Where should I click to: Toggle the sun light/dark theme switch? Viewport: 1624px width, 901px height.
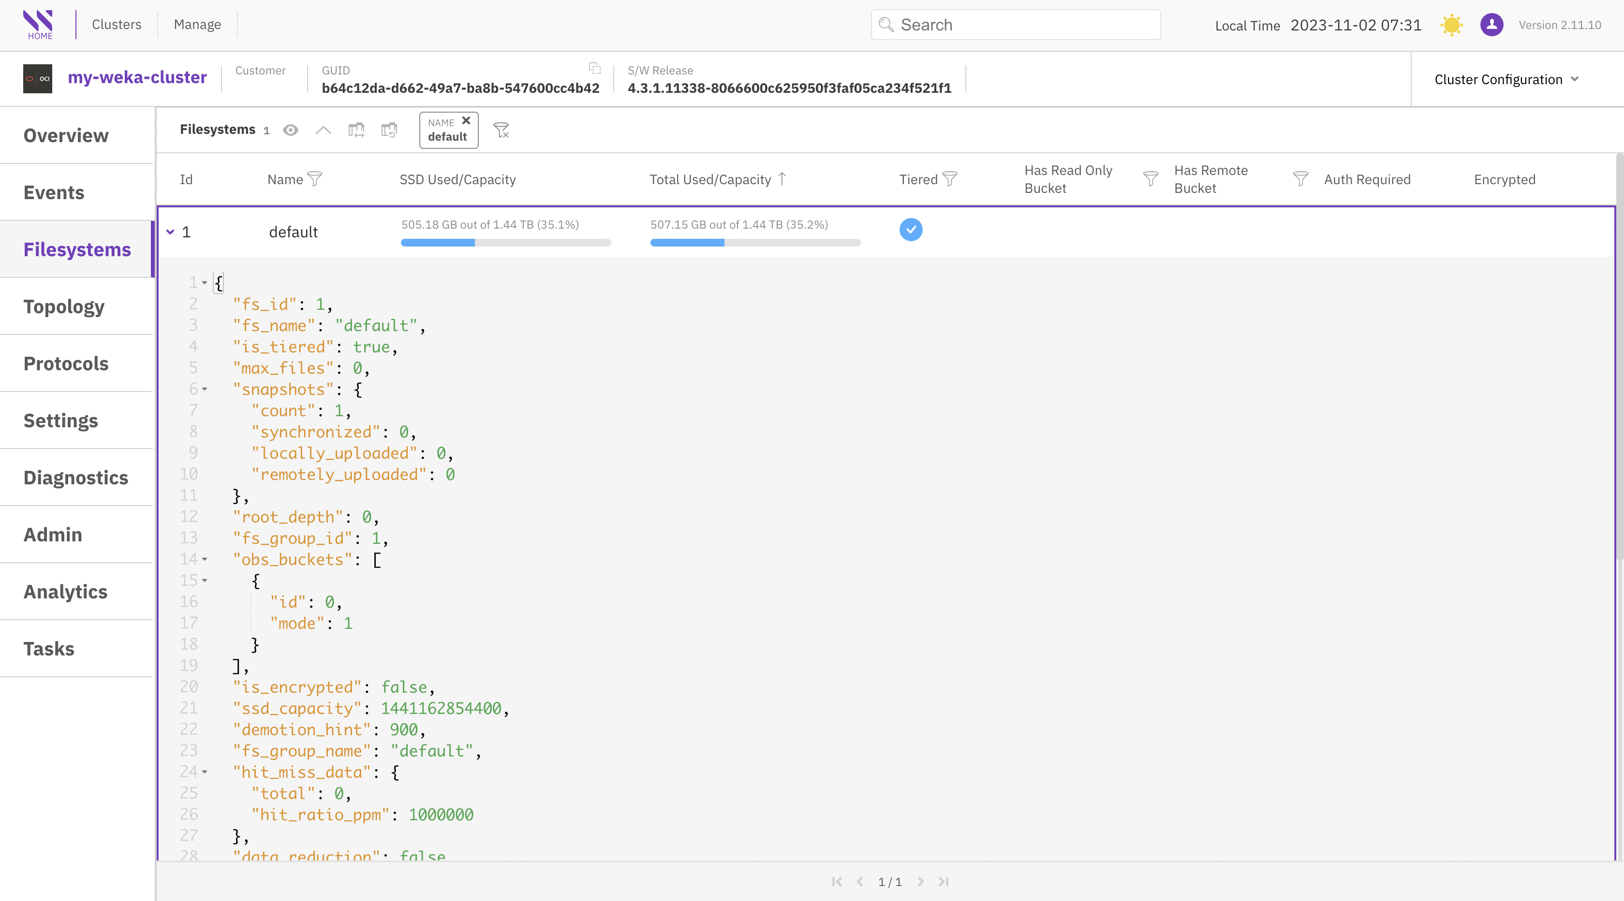pos(1451,25)
